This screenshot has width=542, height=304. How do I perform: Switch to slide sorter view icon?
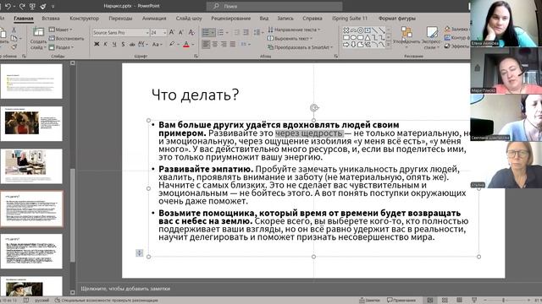tap(445, 301)
